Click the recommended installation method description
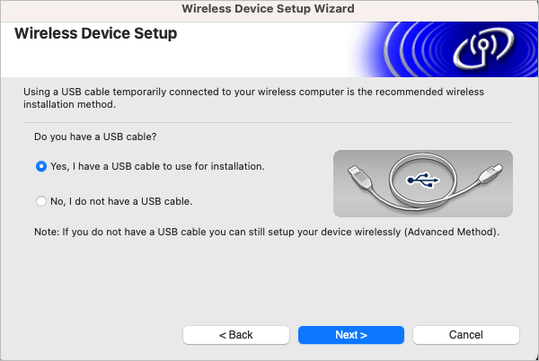539x361 pixels. 253,98
